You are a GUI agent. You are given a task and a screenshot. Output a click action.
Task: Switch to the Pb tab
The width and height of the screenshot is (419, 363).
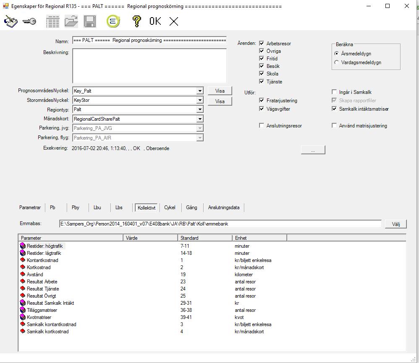(52, 207)
